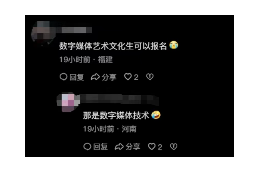The width and height of the screenshot is (254, 175).
Task: Open the first commenter's blurred avatar
Action: 43,32
